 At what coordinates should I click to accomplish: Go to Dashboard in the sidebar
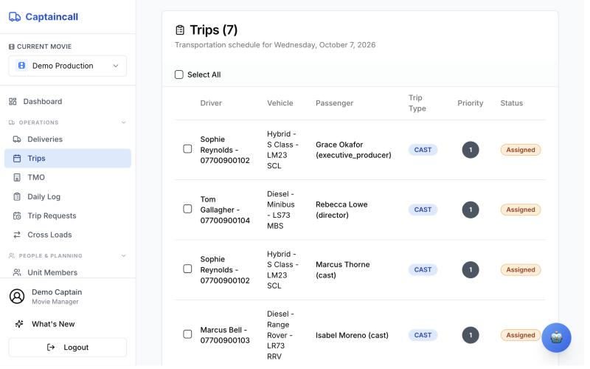pos(68,102)
